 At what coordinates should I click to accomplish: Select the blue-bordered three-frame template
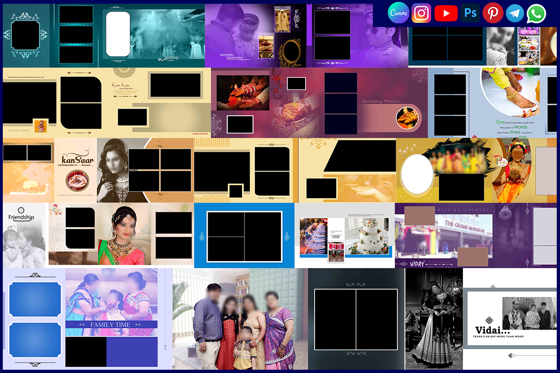tap(244, 235)
